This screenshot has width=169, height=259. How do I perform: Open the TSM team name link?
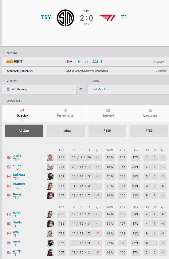coord(46,17)
